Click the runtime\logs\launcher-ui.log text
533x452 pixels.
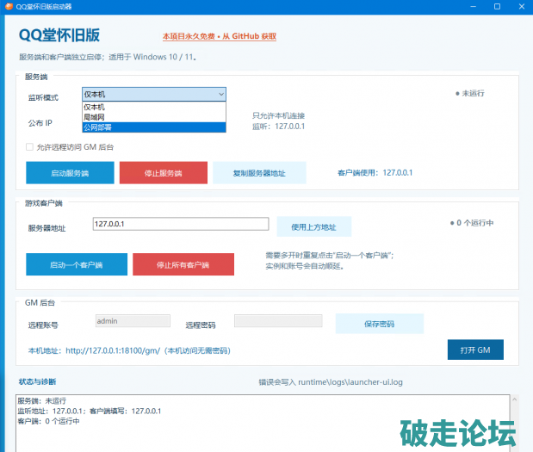tap(350, 382)
